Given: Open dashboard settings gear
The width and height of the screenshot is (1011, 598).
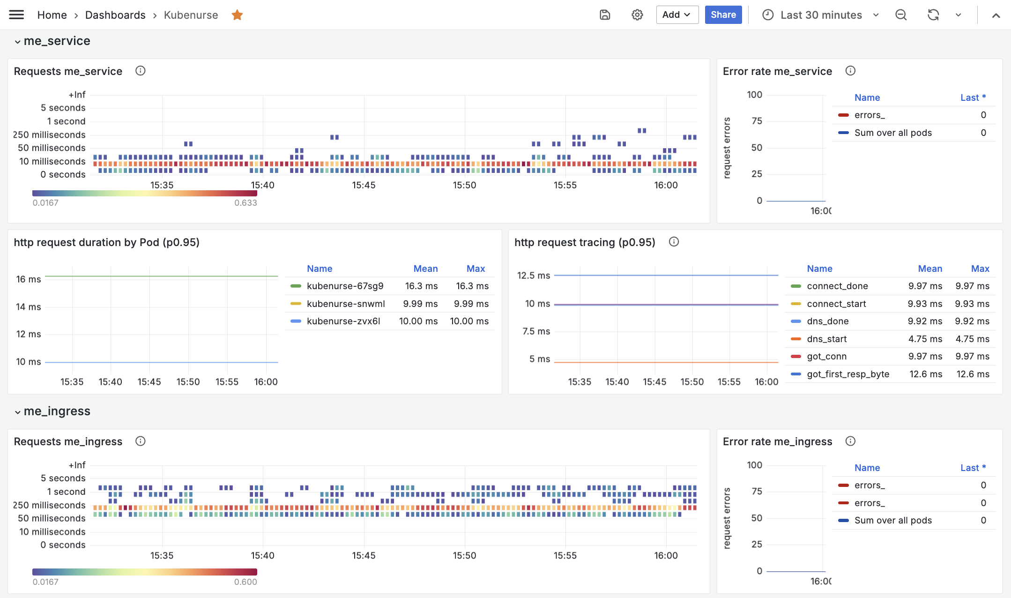Looking at the screenshot, I should 637,15.
